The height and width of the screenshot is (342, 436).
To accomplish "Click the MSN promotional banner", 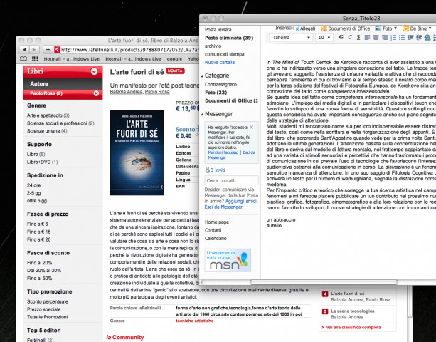I will [x=228, y=260].
